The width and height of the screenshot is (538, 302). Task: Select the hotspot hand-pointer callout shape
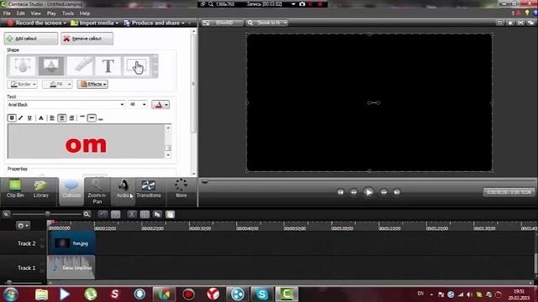point(136,65)
